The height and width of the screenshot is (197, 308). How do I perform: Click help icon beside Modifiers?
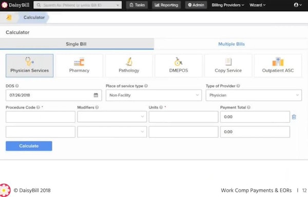click(97, 107)
